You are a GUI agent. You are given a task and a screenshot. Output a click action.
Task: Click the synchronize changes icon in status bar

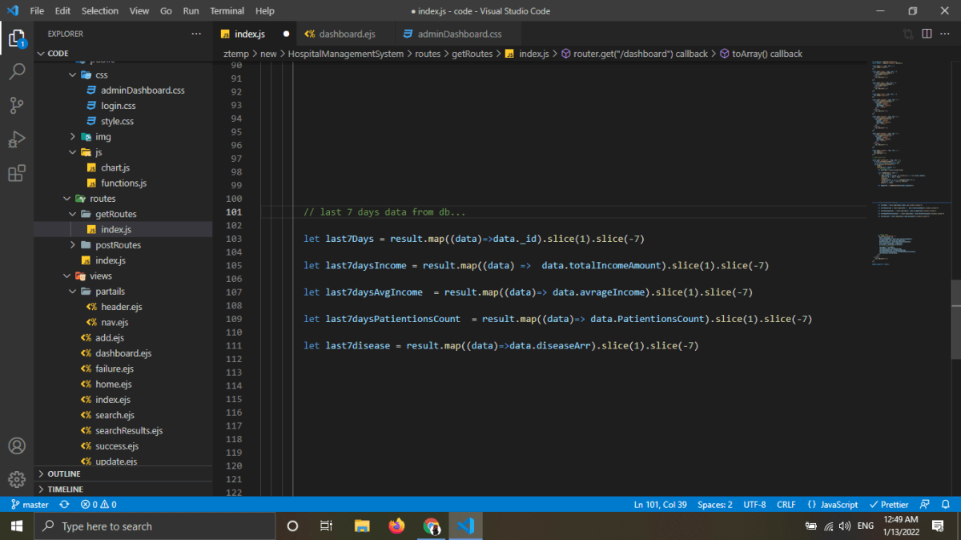click(64, 505)
